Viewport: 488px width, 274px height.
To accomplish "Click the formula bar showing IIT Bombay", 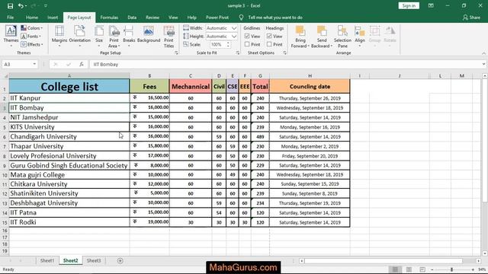I will point(284,64).
